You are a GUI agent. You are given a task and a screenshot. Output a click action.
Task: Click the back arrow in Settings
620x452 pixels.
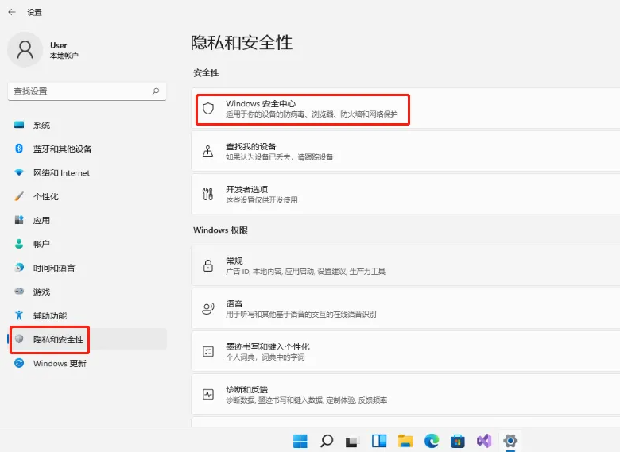(12, 12)
